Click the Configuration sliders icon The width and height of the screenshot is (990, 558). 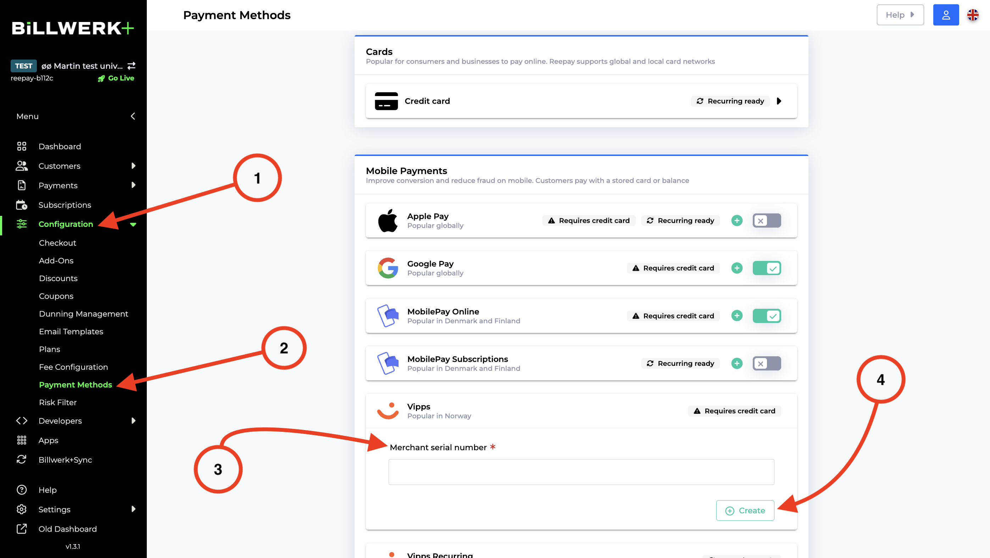click(x=22, y=224)
